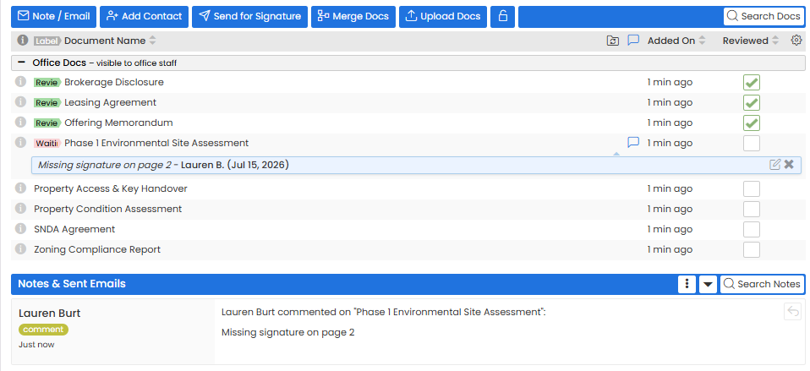Click 'Missing signature on page 2' note body text

[287, 332]
